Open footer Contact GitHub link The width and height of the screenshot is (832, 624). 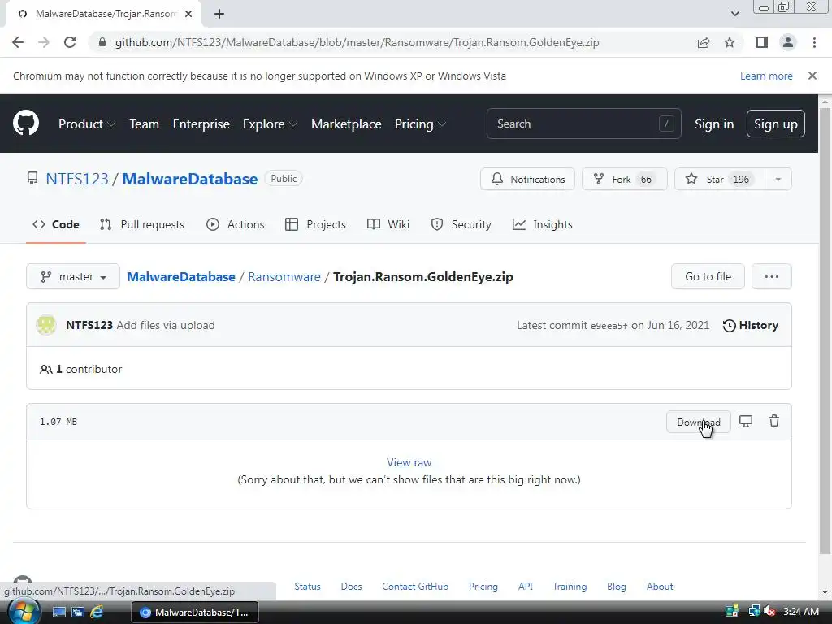point(415,587)
